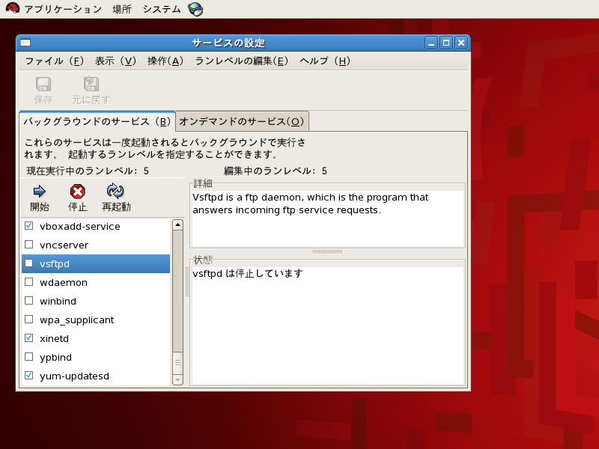Open the 場所 panel menu
Screen dimensions: 599x449
click(x=122, y=9)
